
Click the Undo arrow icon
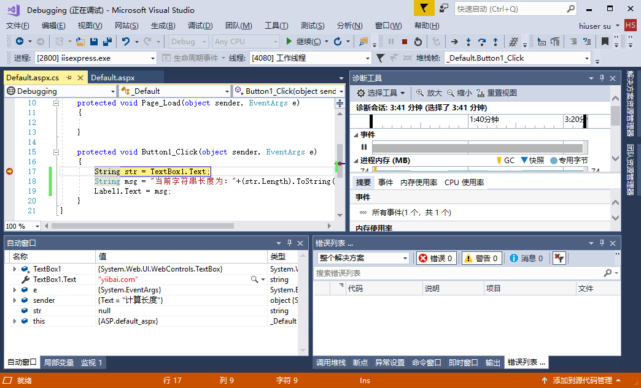click(125, 42)
